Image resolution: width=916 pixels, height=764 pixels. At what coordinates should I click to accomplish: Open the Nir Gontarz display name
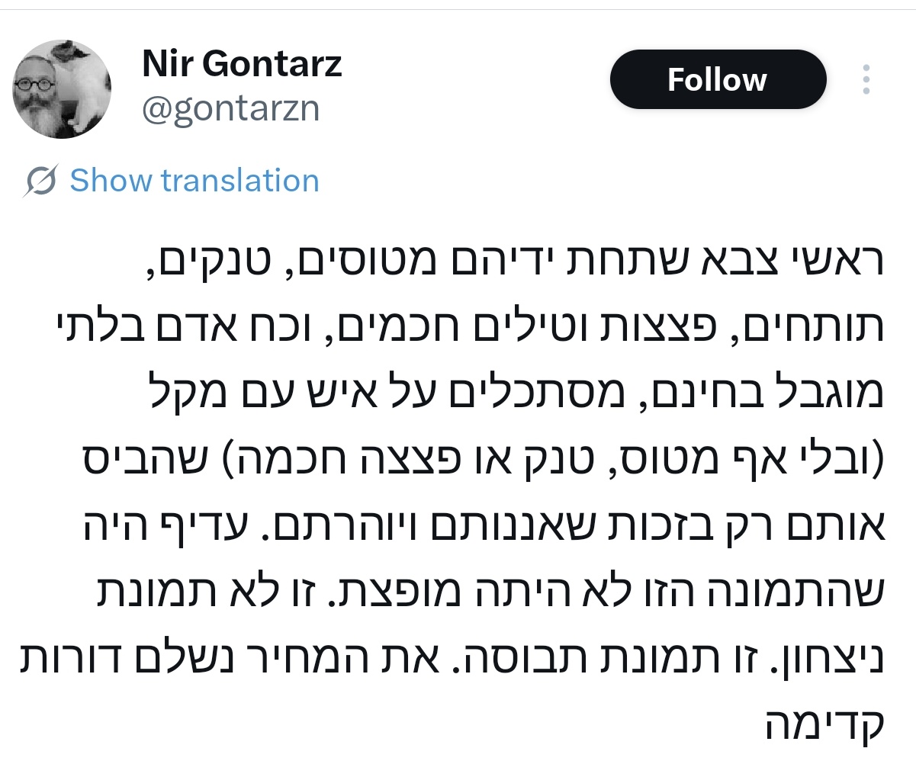(242, 64)
